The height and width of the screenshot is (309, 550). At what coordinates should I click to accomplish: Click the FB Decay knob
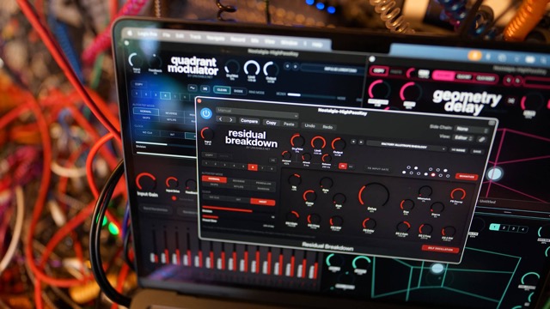pyautogui.click(x=457, y=195)
